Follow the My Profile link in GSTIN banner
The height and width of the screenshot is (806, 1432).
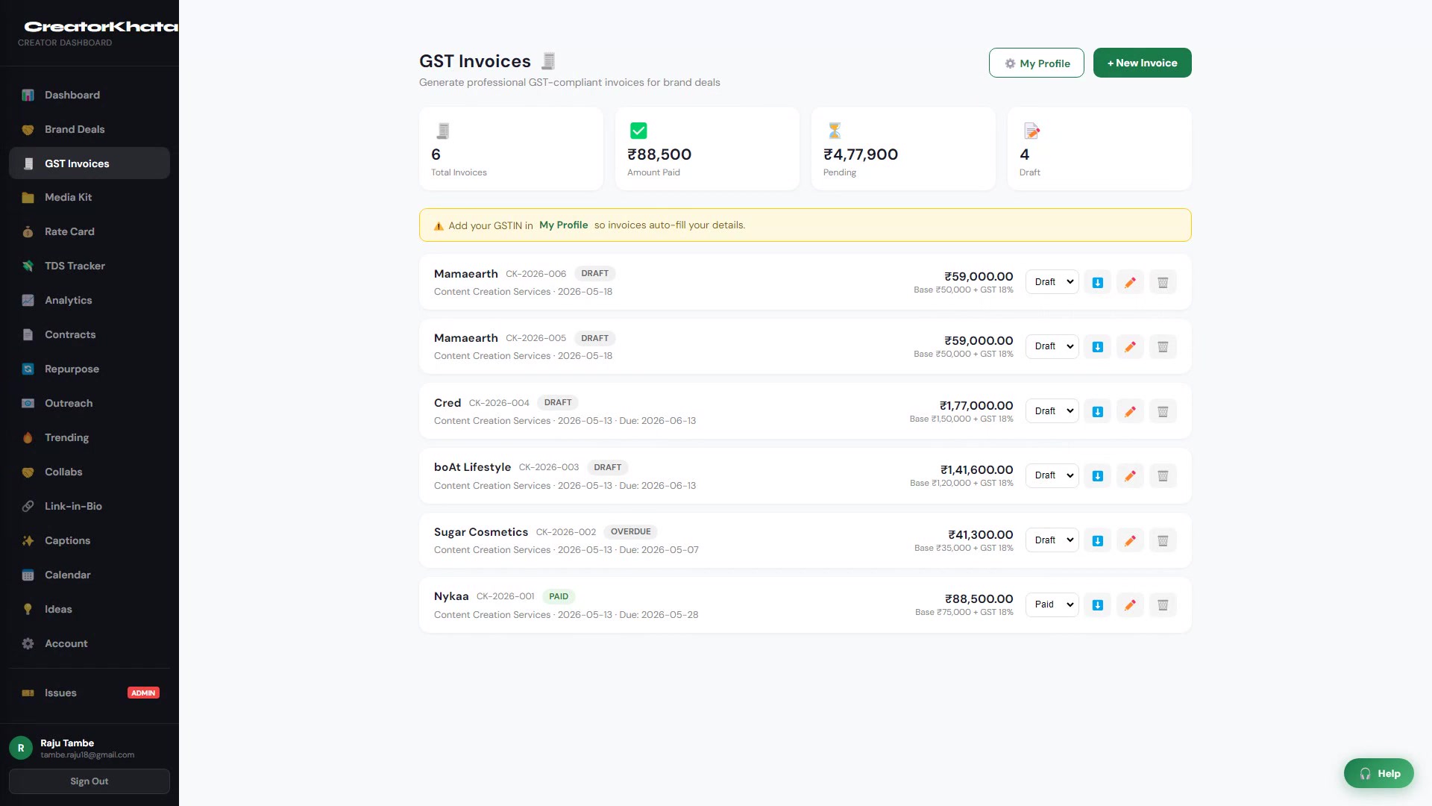coord(563,225)
